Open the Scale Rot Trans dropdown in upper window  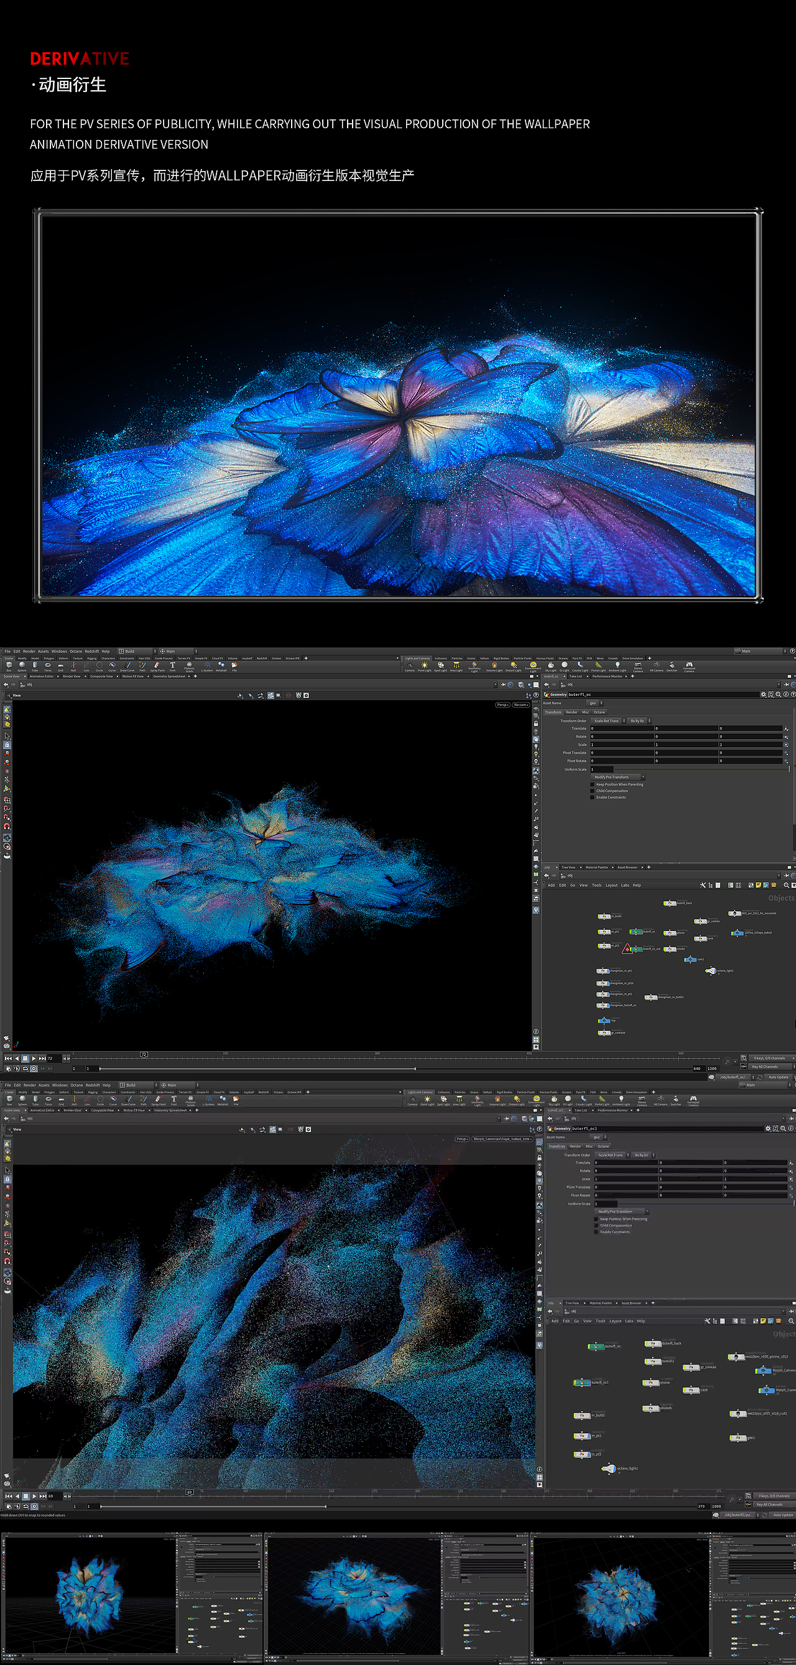(x=609, y=721)
